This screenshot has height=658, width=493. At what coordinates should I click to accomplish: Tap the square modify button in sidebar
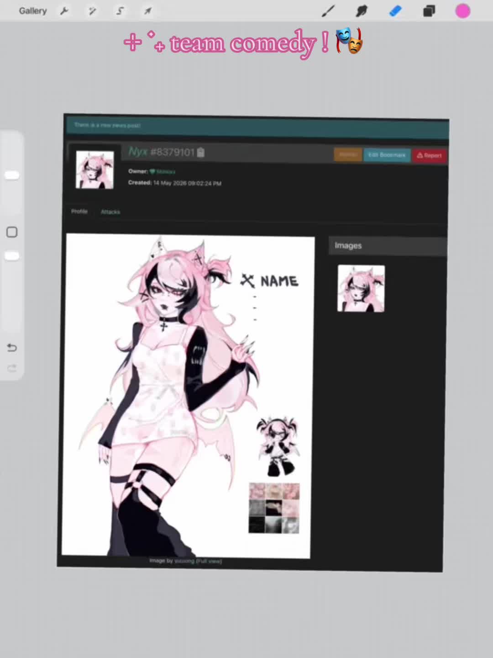[x=12, y=232]
